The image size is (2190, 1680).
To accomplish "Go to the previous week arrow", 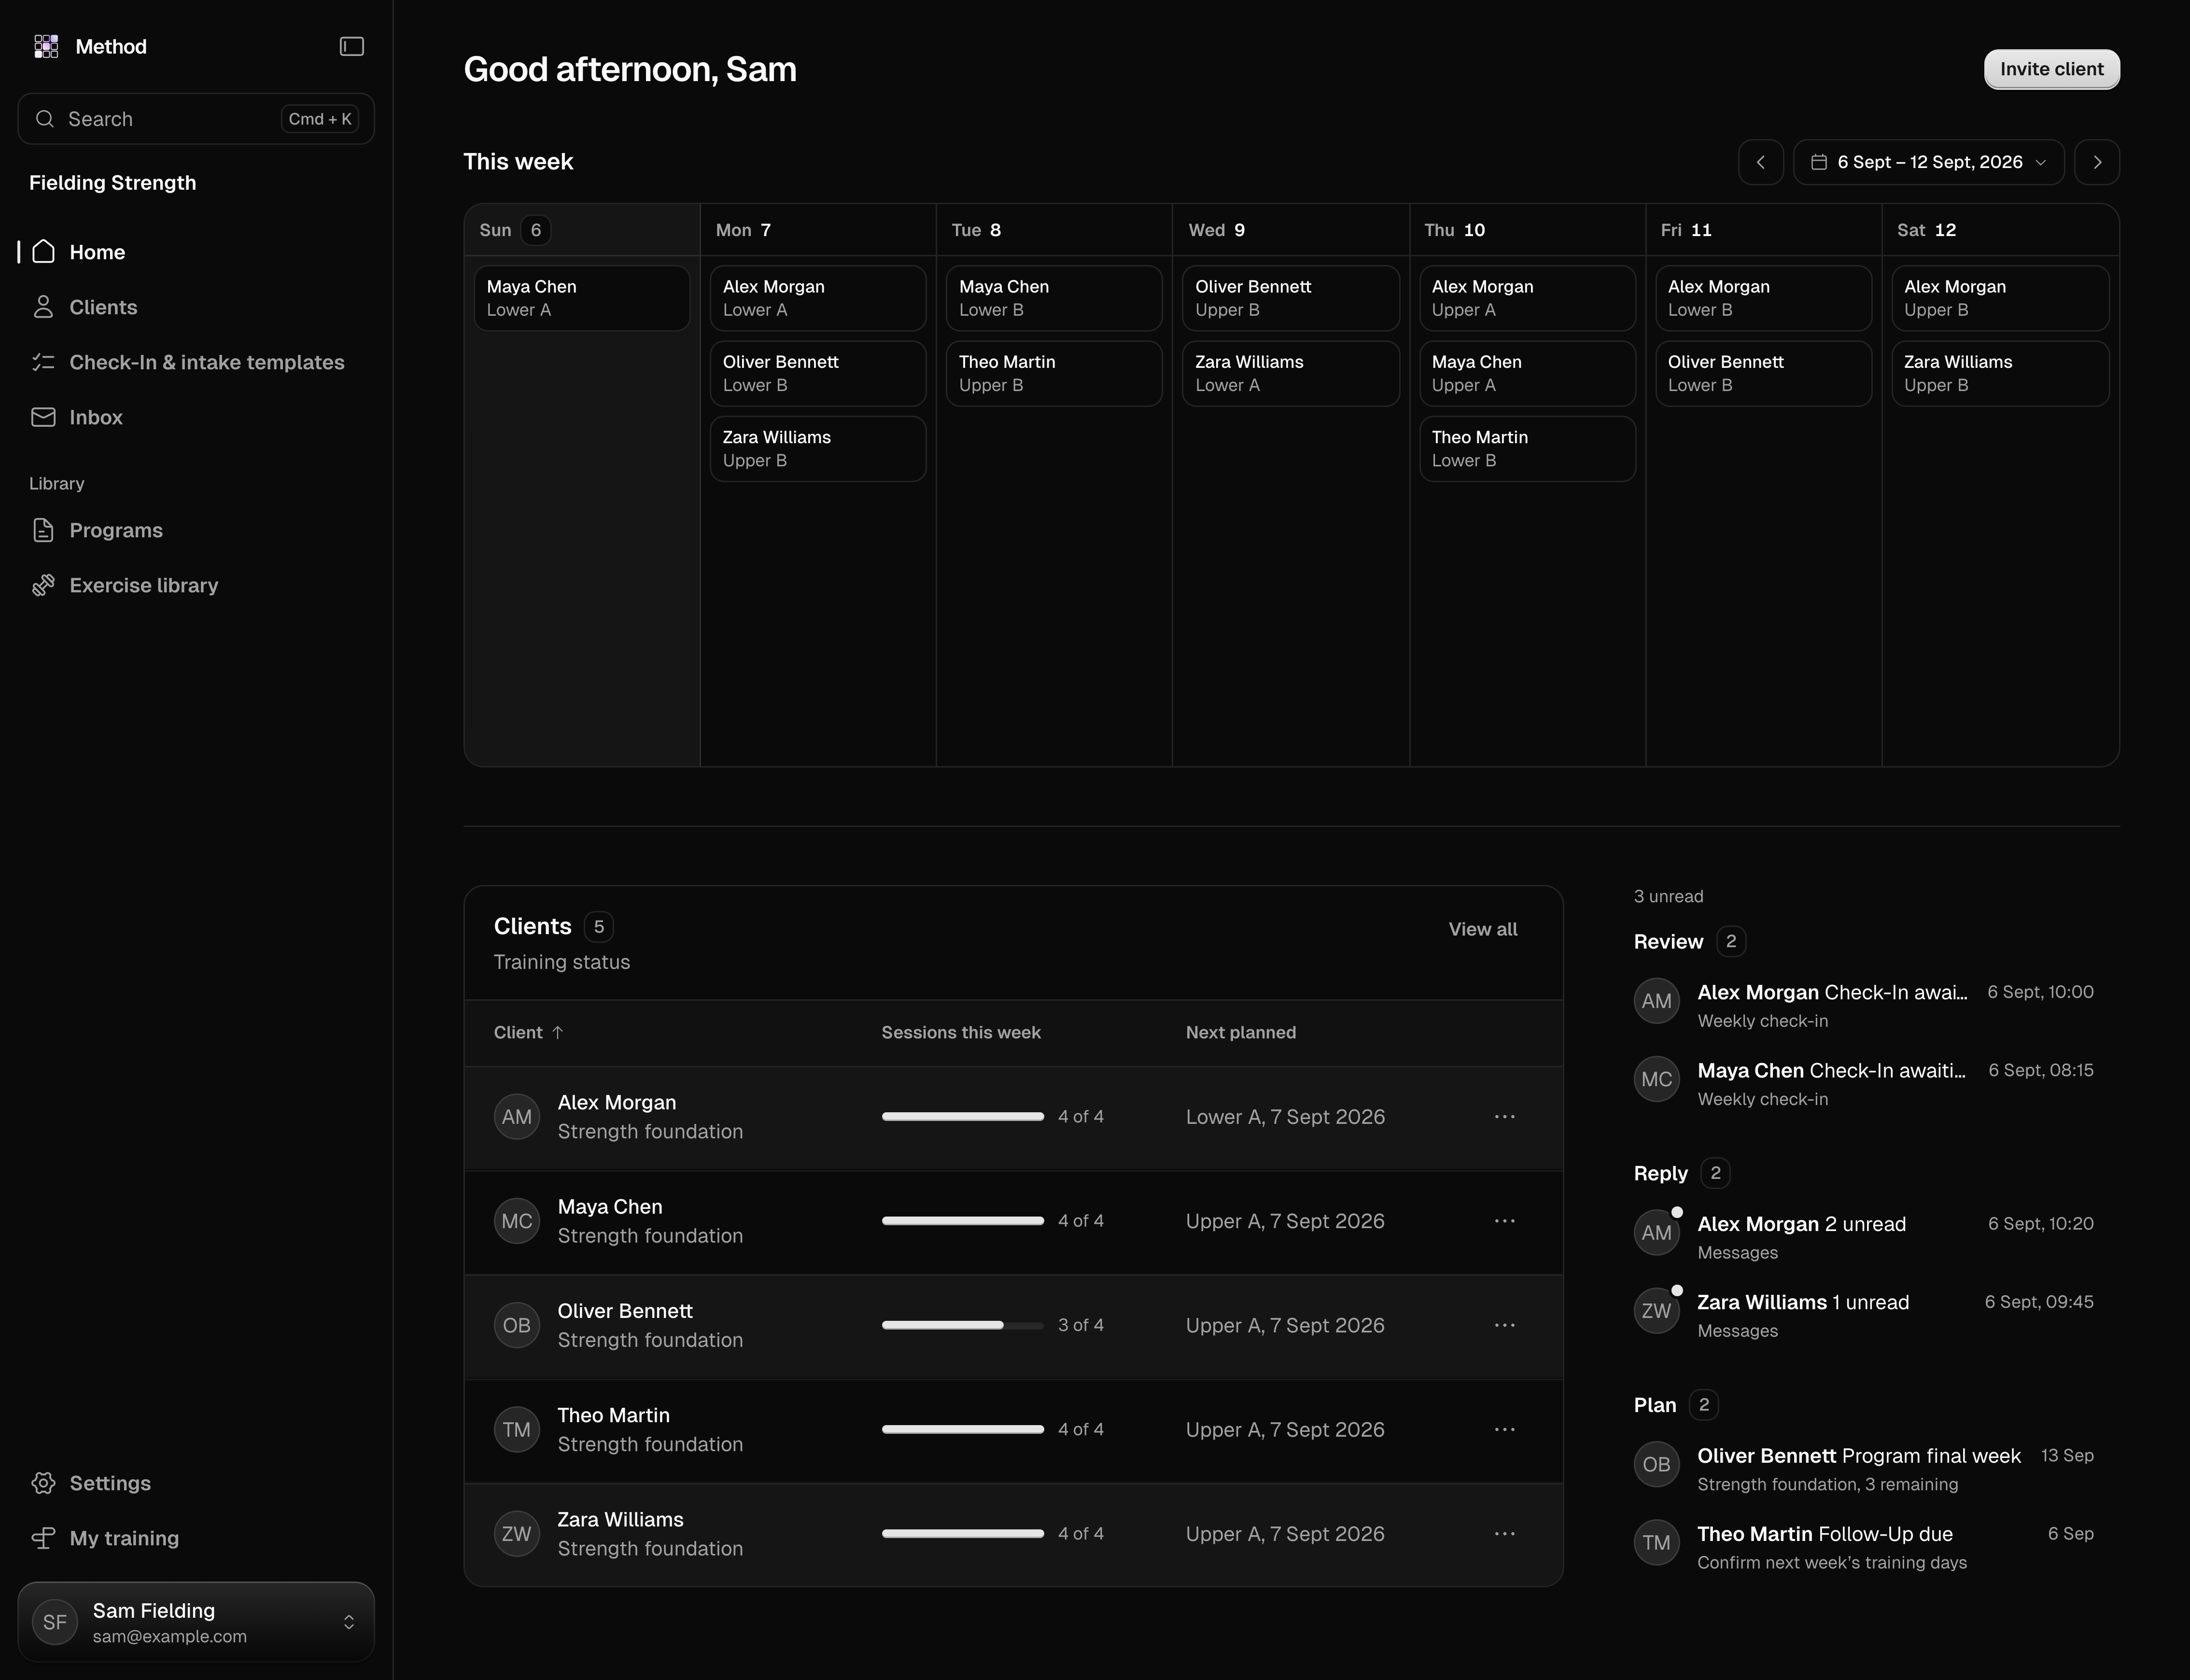I will [x=1761, y=162].
